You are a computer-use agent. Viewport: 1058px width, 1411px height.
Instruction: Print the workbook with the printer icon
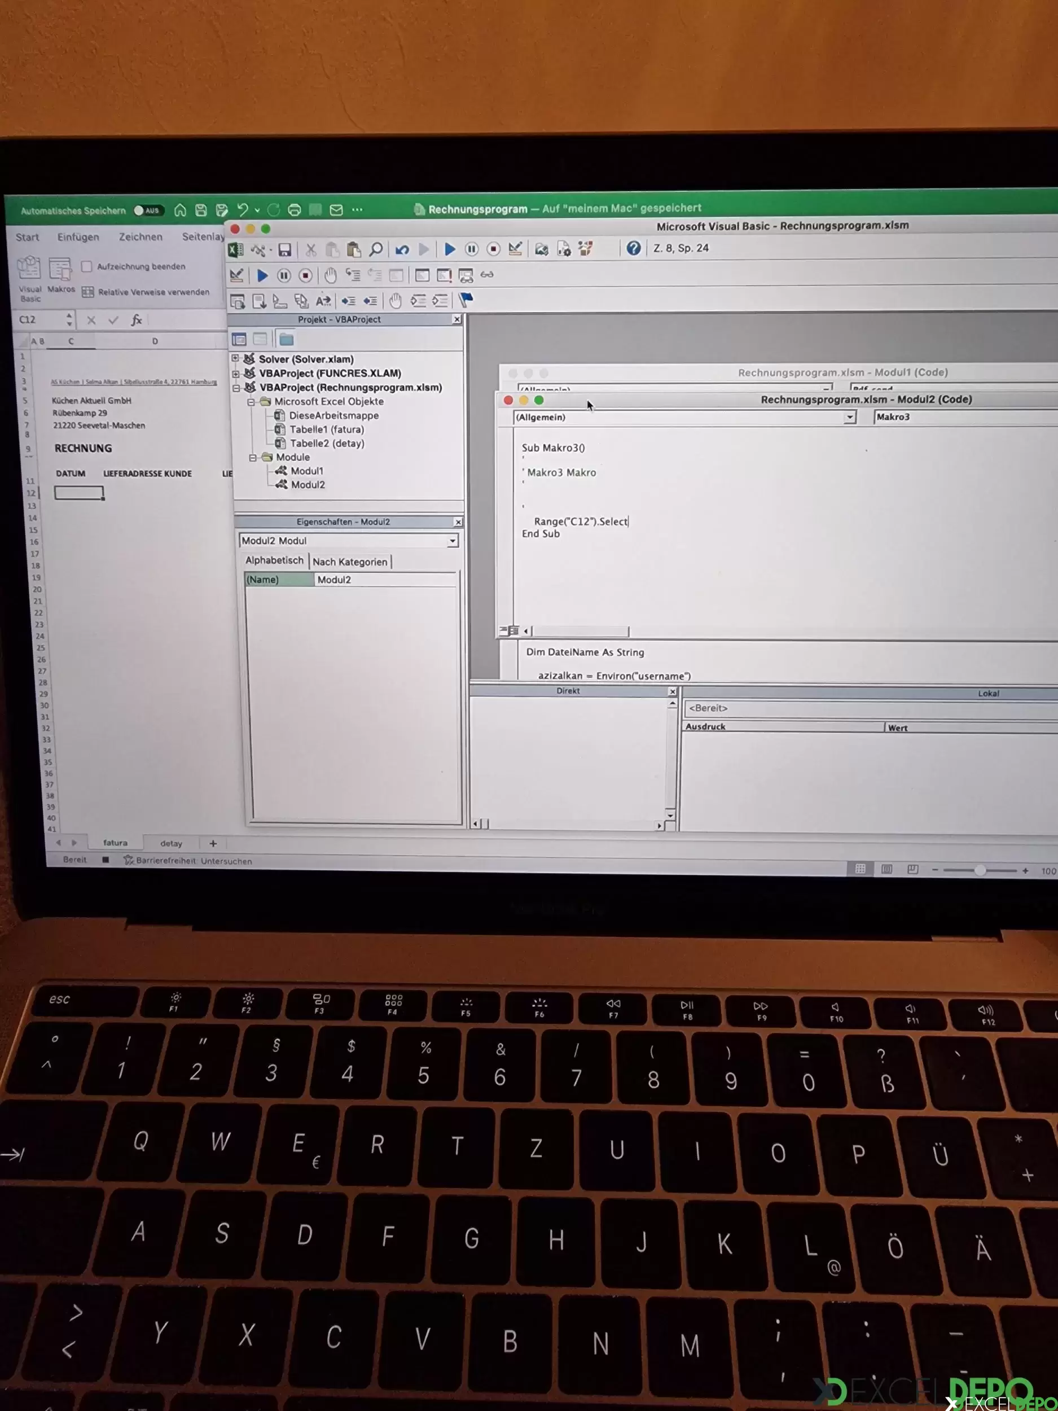point(294,210)
